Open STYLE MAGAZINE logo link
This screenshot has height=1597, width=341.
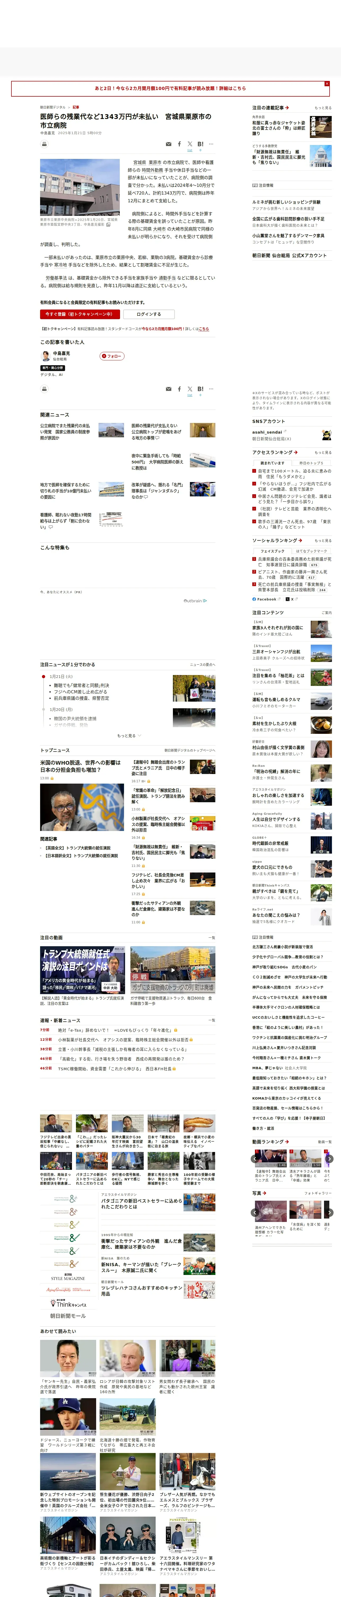click(x=68, y=1277)
